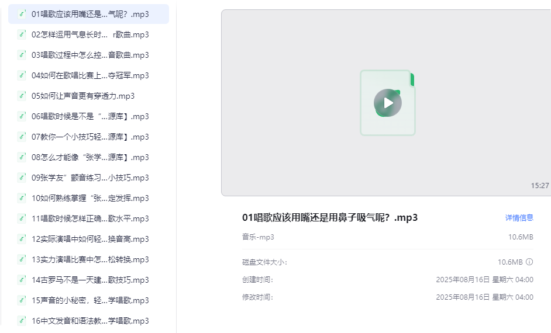Click the creation date 2025年08月16日 星期六 04:00
Image resolution: width=551 pixels, height=333 pixels.
pyautogui.click(x=484, y=280)
